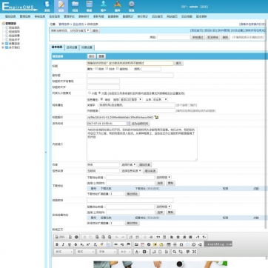Screen dimensions: 268x268
Task: Open the calendar icon in 发布时间 field
Action: click(128, 123)
